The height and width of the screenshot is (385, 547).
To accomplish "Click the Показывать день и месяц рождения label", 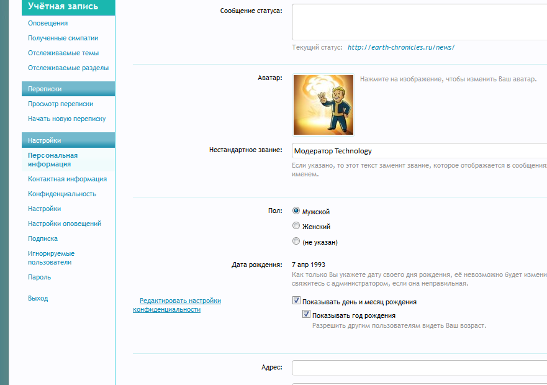I will (x=359, y=302).
